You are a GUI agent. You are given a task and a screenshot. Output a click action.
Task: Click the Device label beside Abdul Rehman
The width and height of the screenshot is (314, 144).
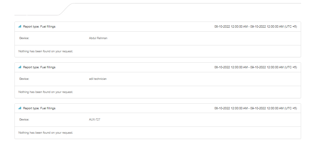[x=24, y=38]
